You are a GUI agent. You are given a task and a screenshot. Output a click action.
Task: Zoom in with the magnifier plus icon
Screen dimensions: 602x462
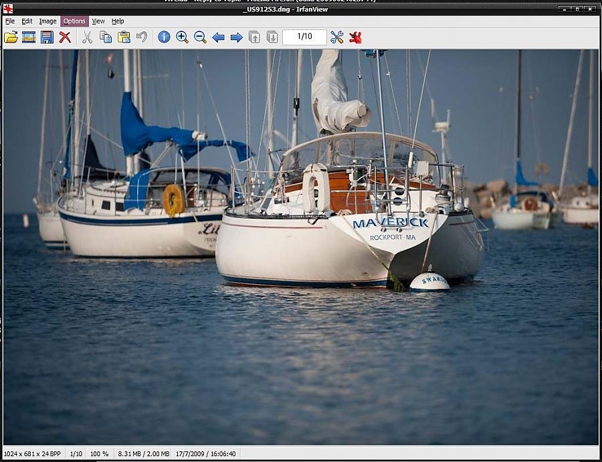[182, 37]
